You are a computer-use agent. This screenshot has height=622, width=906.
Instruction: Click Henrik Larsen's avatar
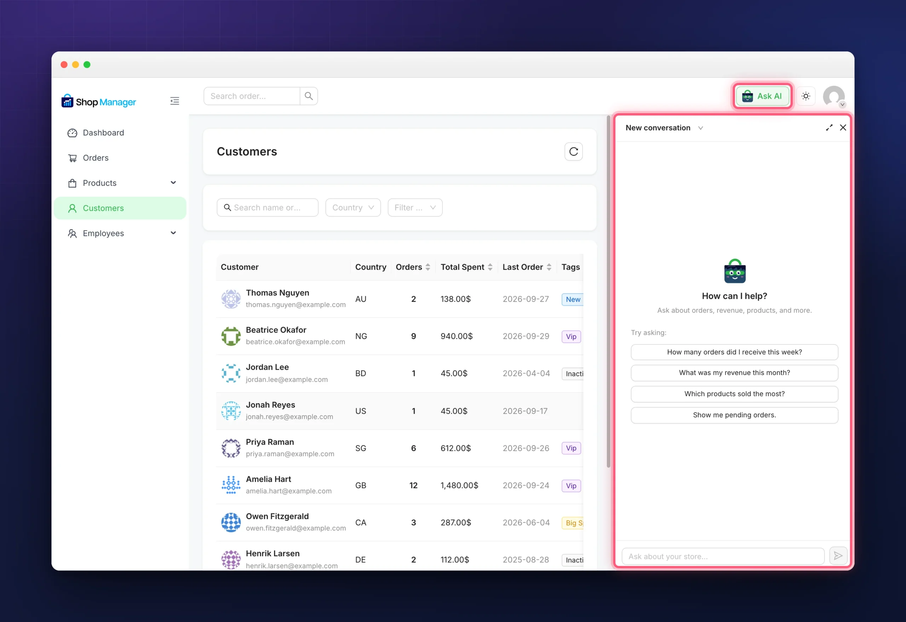(x=231, y=560)
